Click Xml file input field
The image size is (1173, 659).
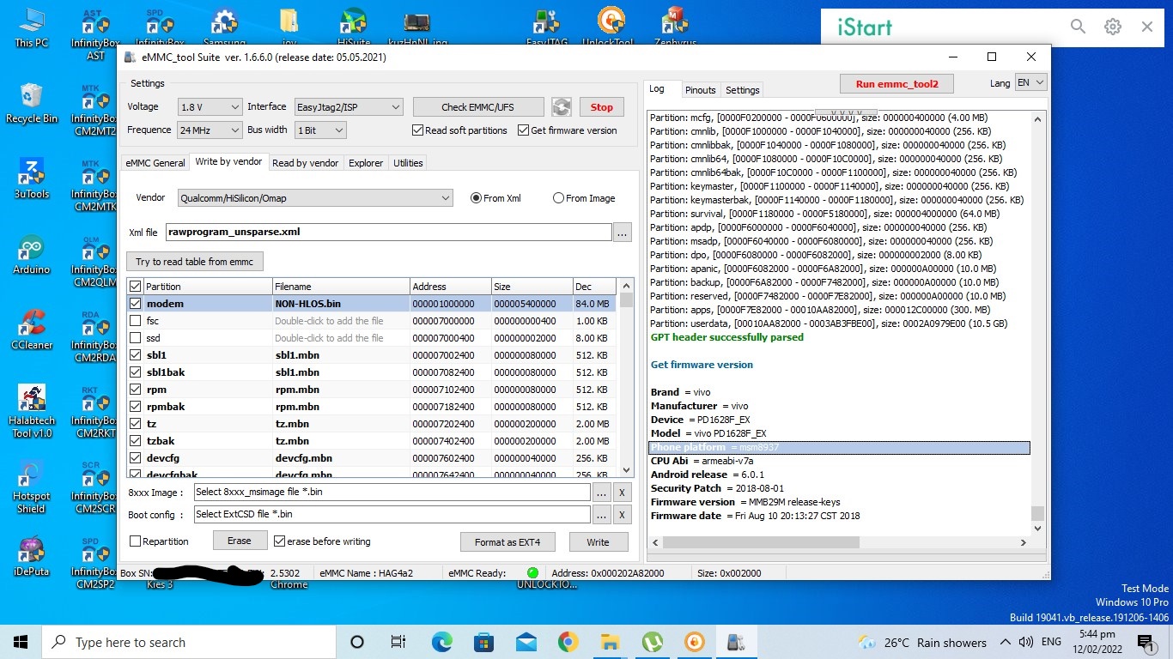pyautogui.click(x=388, y=232)
